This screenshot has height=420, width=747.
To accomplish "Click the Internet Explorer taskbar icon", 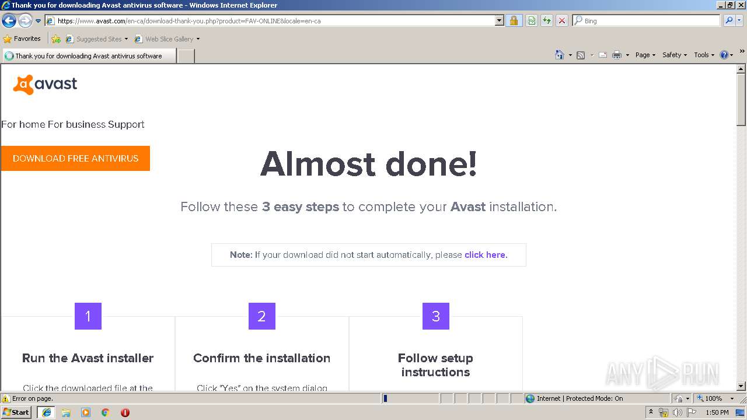I will click(x=47, y=412).
